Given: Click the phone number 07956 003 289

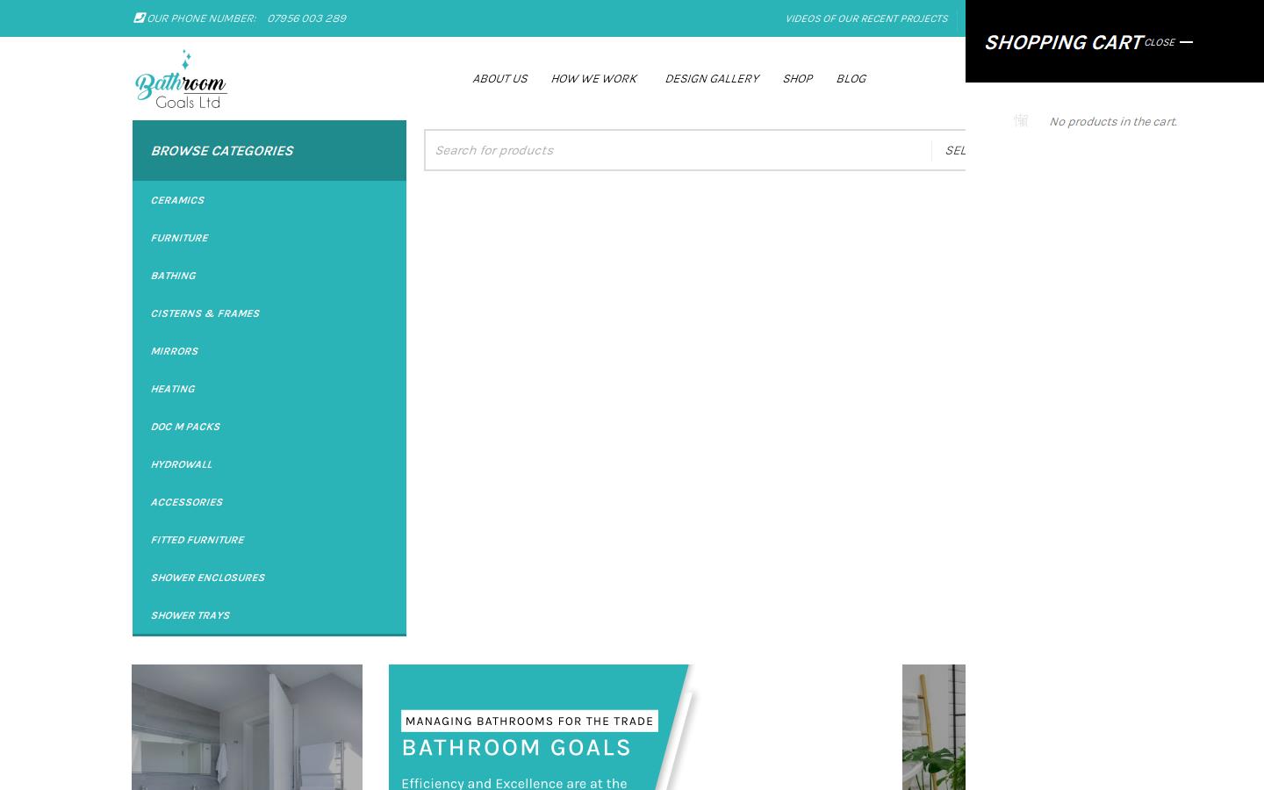Looking at the screenshot, I should (x=306, y=18).
